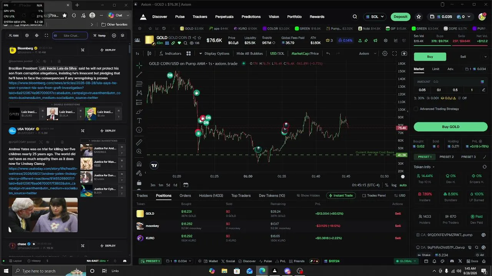Open the 1s chart interval selector
The image size is (492, 276).
(x=137, y=54)
